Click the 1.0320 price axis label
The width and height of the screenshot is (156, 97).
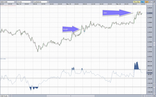tap(150, 57)
